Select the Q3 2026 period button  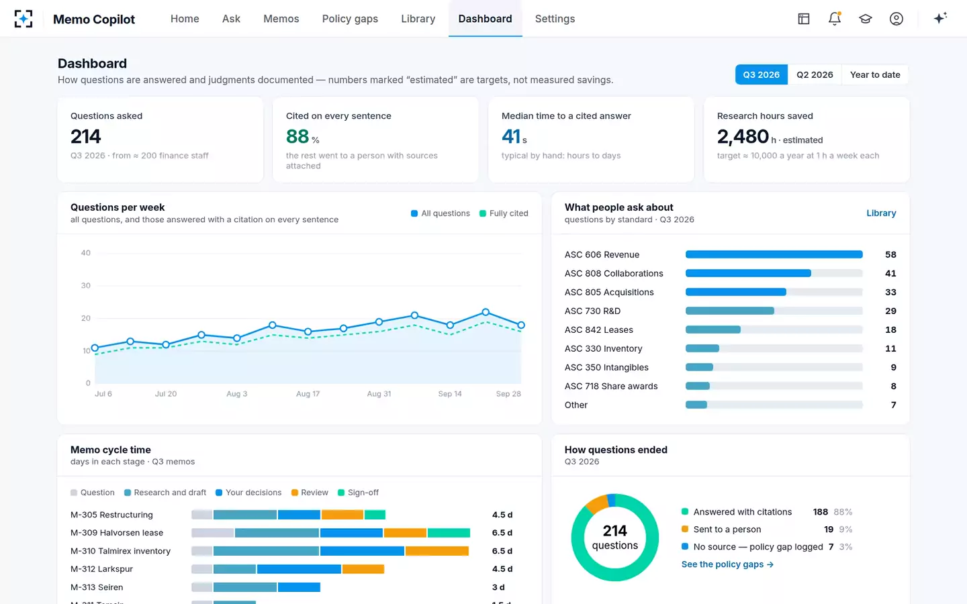pos(762,74)
